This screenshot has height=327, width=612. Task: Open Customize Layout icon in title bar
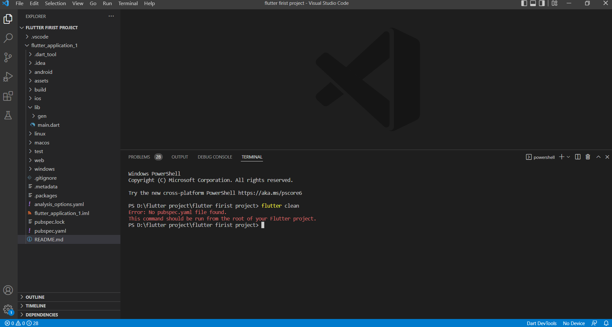tap(555, 3)
